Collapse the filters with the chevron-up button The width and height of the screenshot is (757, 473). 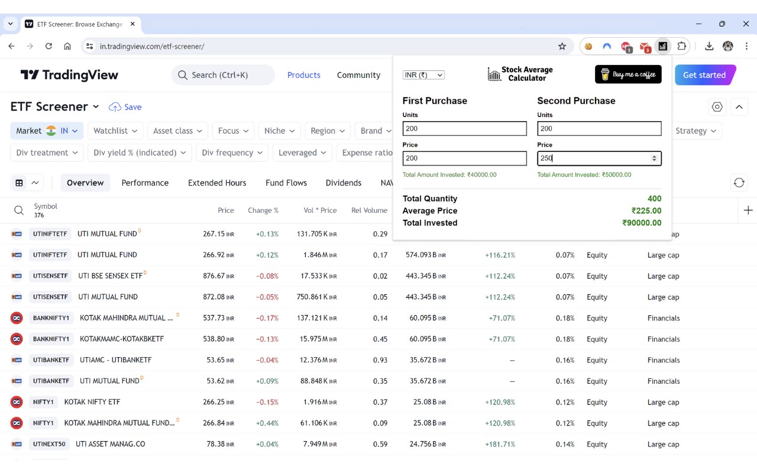click(x=739, y=107)
